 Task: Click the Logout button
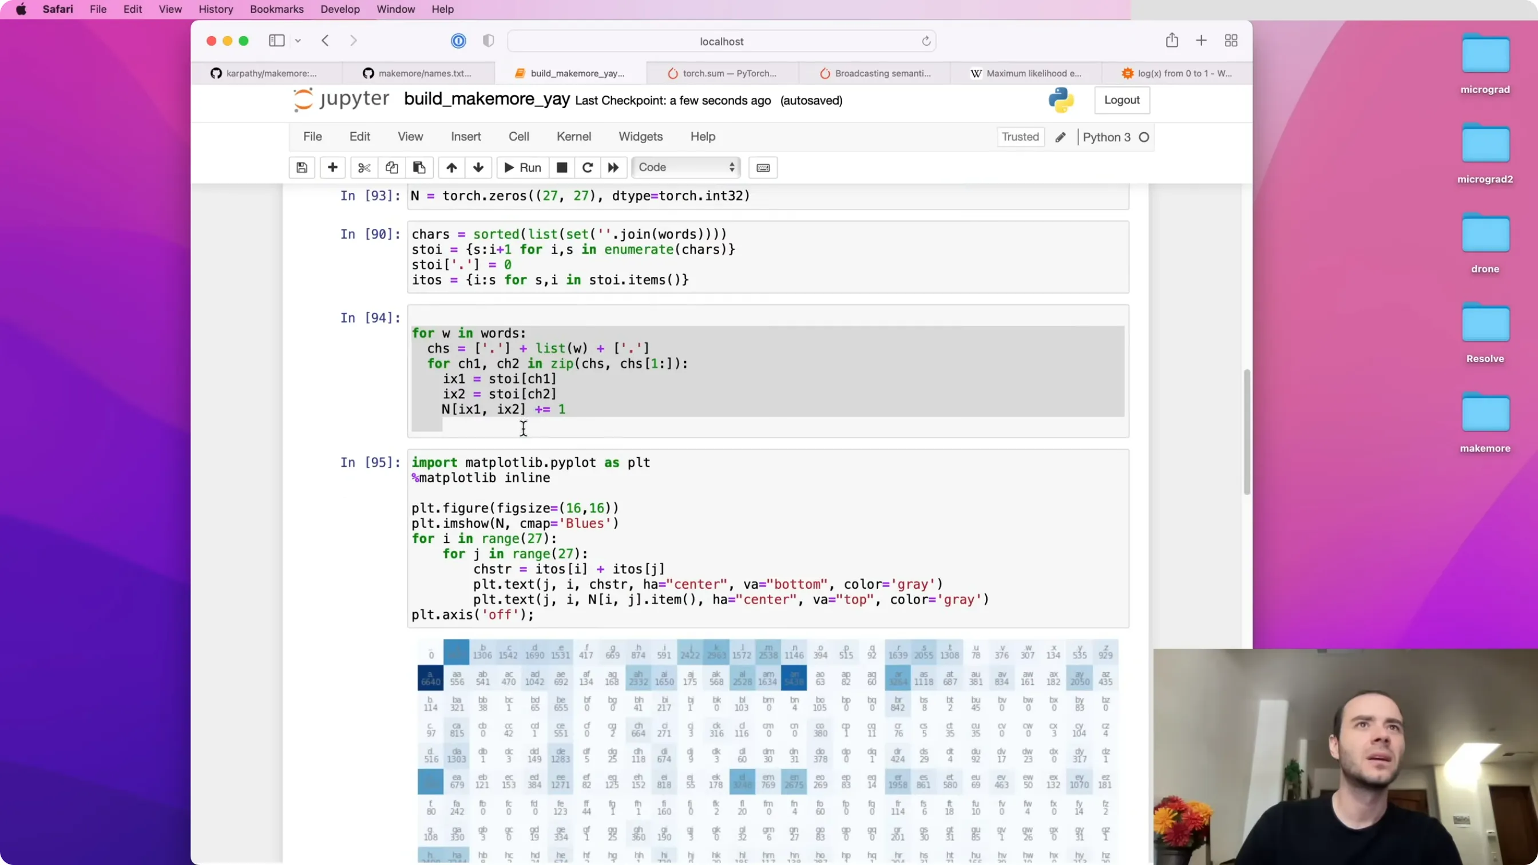click(x=1122, y=100)
